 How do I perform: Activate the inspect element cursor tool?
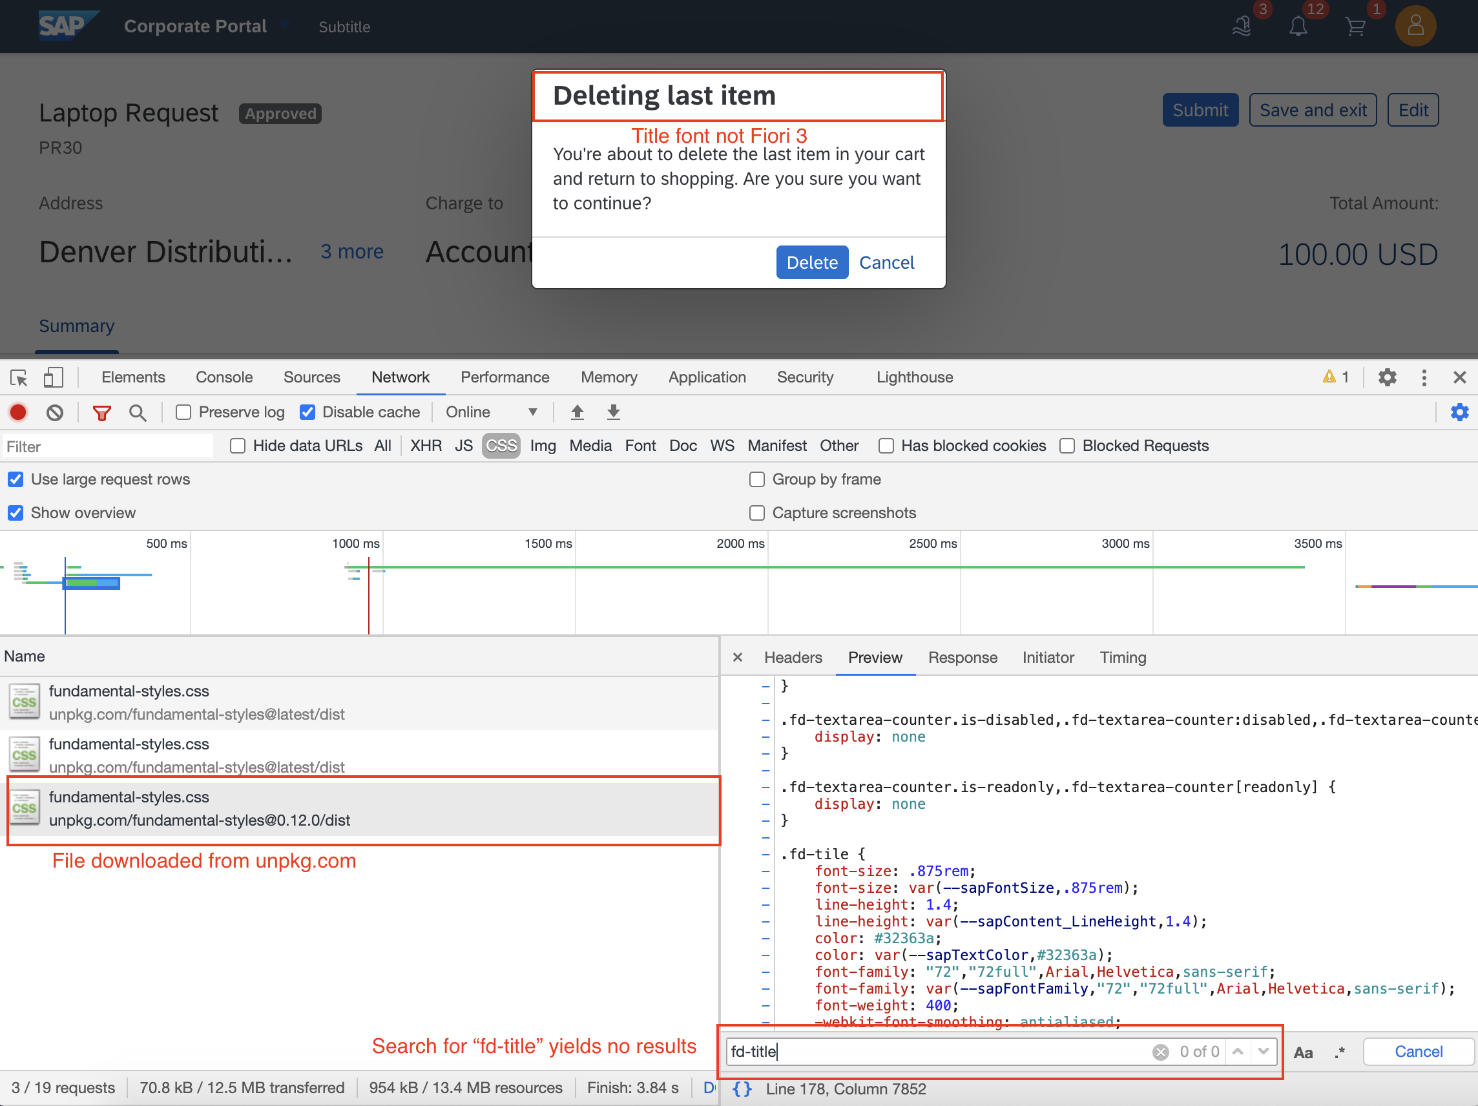(x=18, y=377)
